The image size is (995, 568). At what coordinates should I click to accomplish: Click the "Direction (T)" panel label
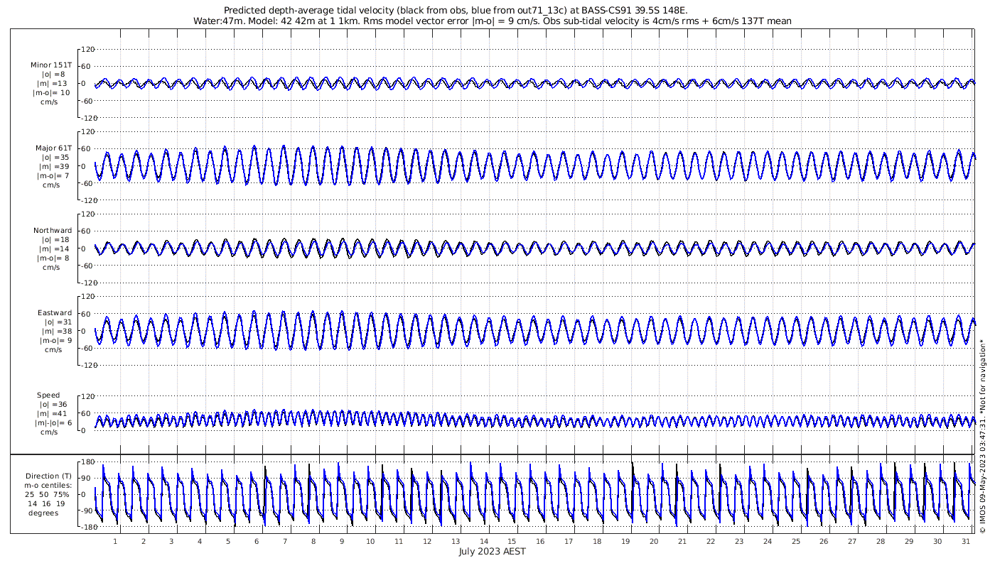[48, 476]
